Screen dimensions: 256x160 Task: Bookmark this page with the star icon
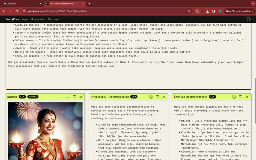(189, 11)
